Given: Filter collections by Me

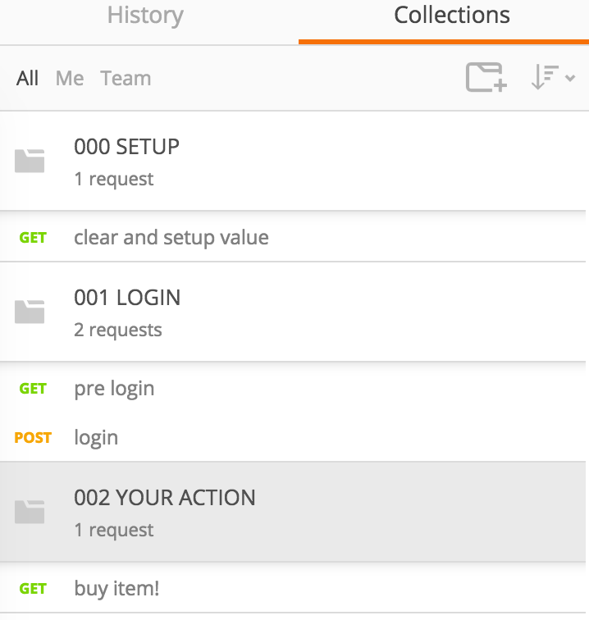Looking at the screenshot, I should click(70, 79).
